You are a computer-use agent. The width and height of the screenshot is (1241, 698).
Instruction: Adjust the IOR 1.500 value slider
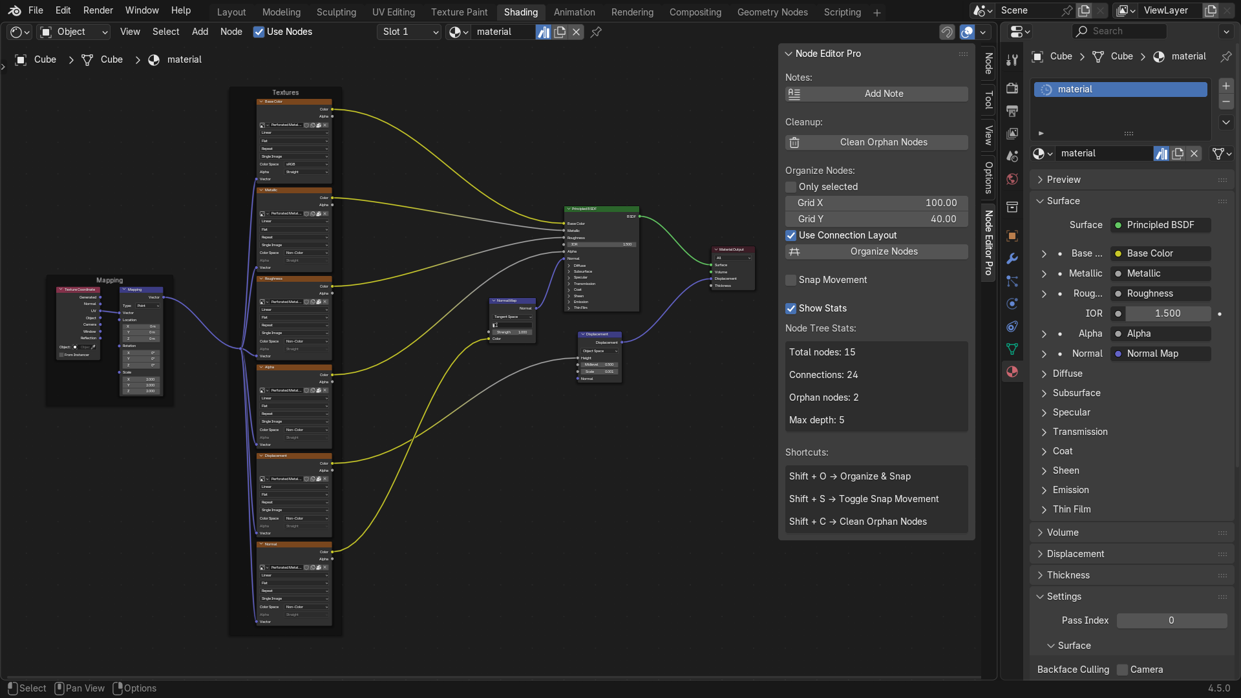pos(1167,313)
